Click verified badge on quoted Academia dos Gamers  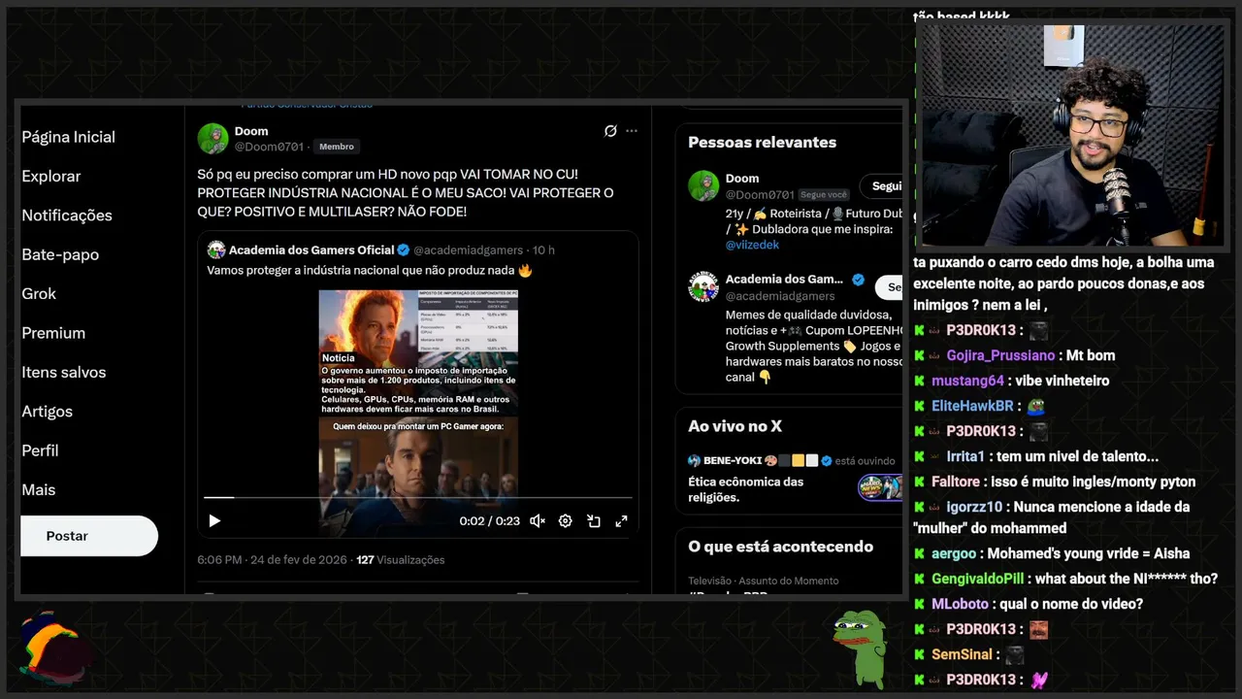pos(404,250)
